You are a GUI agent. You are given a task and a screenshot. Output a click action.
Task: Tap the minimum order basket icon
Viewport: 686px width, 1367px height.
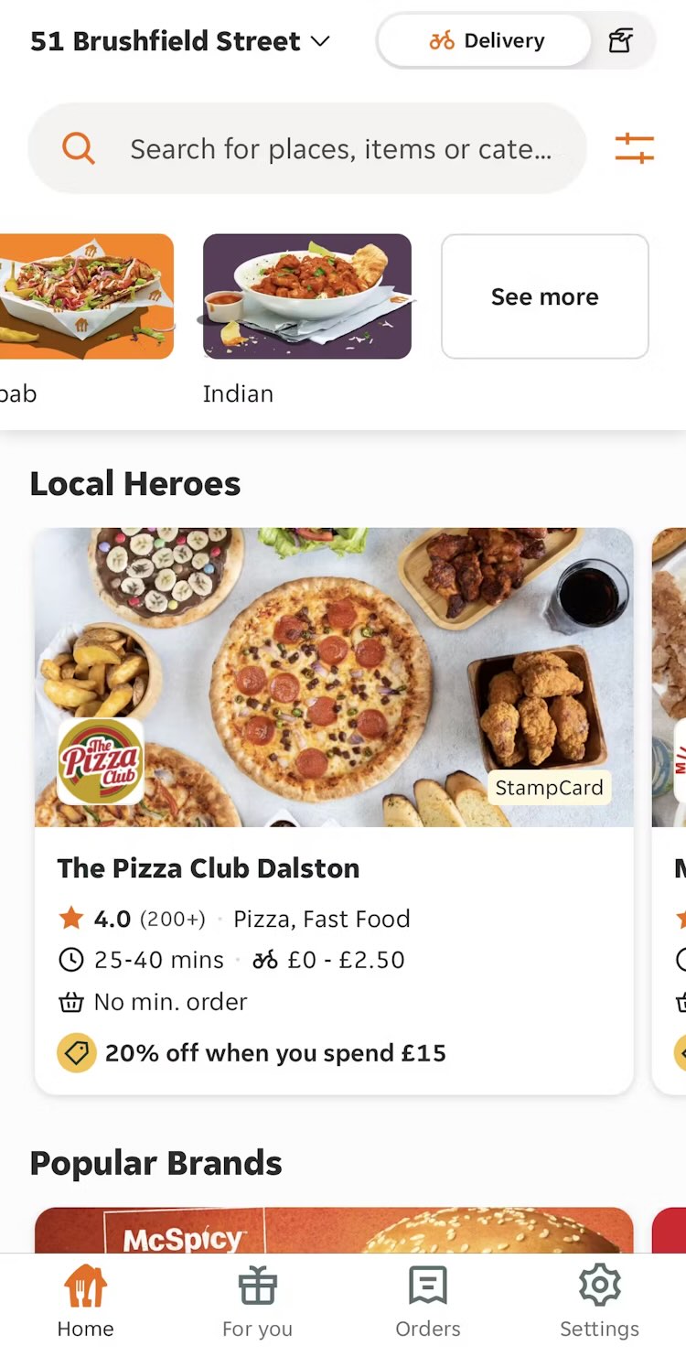[71, 1002]
